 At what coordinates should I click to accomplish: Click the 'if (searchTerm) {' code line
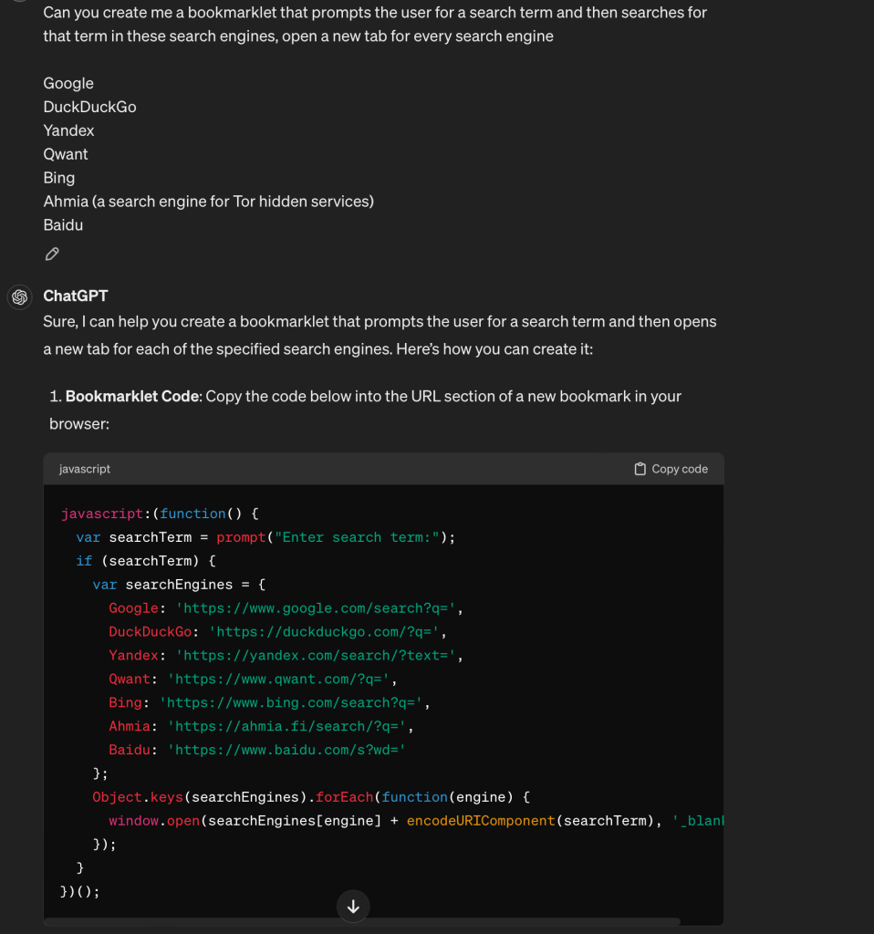click(146, 561)
